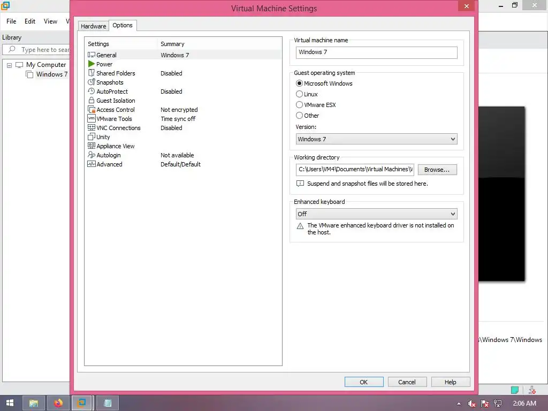The height and width of the screenshot is (411, 548).
Task: Open the notepad taskbar icon
Action: tap(107, 403)
